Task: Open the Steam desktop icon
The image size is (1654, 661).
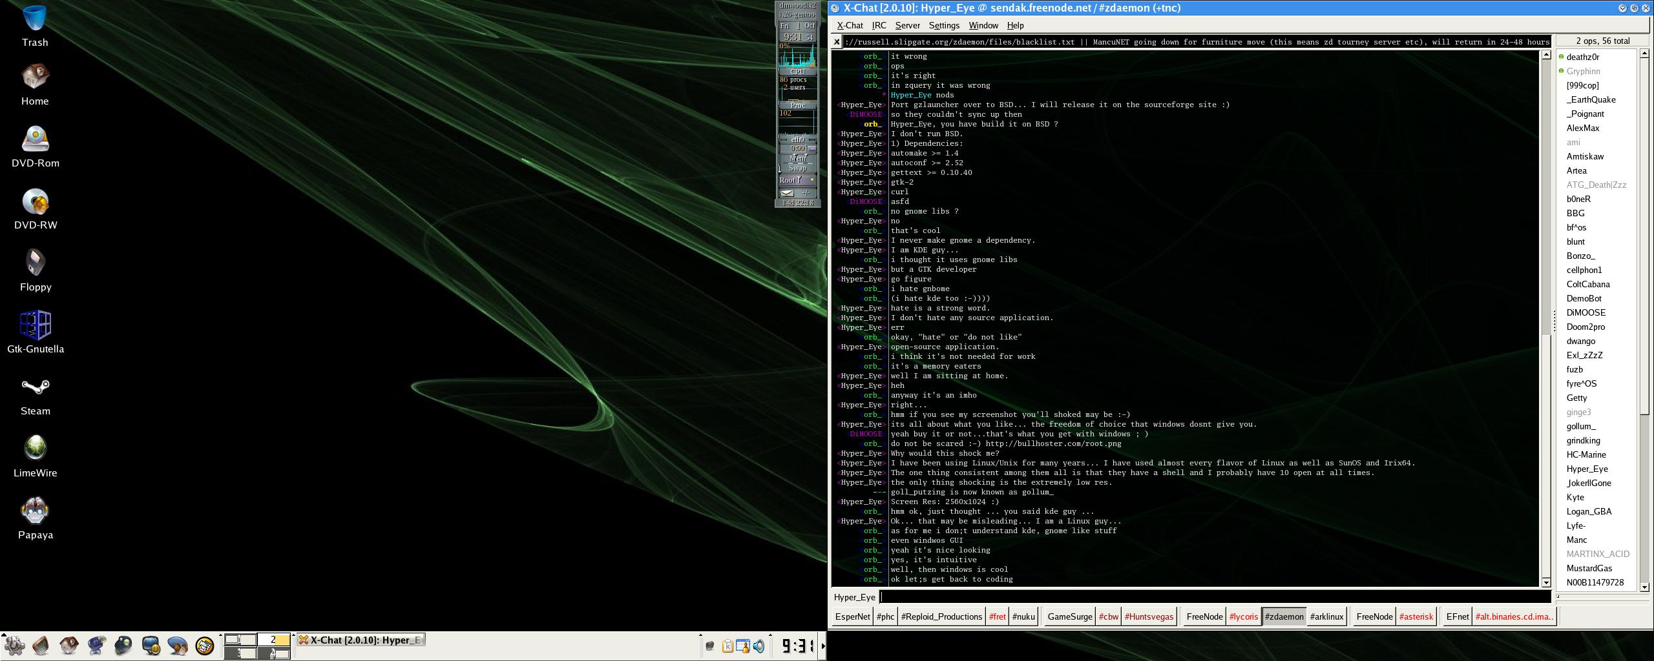Action: pos(35,387)
